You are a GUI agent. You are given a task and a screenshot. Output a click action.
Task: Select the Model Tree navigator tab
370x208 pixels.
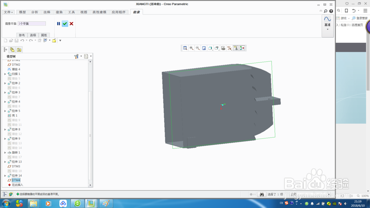(5, 50)
